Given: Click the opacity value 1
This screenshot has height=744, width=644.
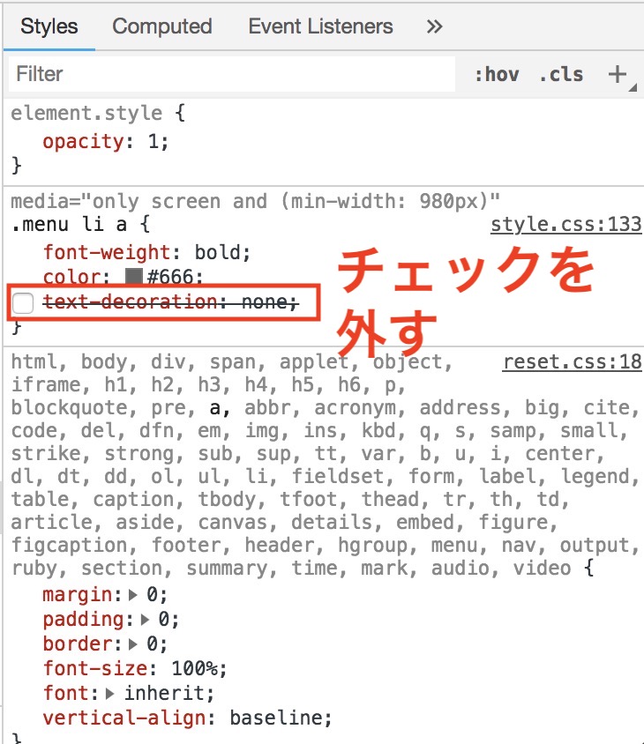Looking at the screenshot, I should (x=154, y=141).
